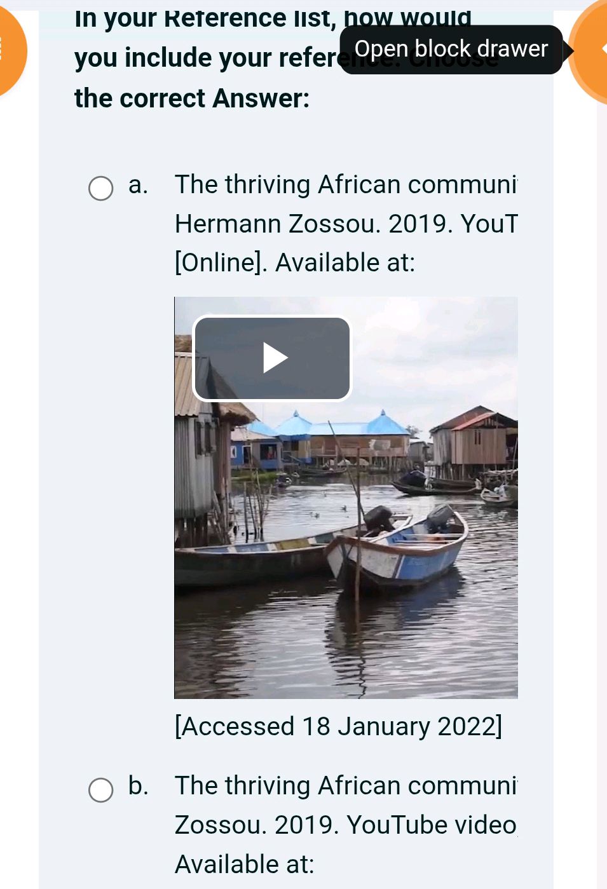Play the stilt village video

pos(272,358)
